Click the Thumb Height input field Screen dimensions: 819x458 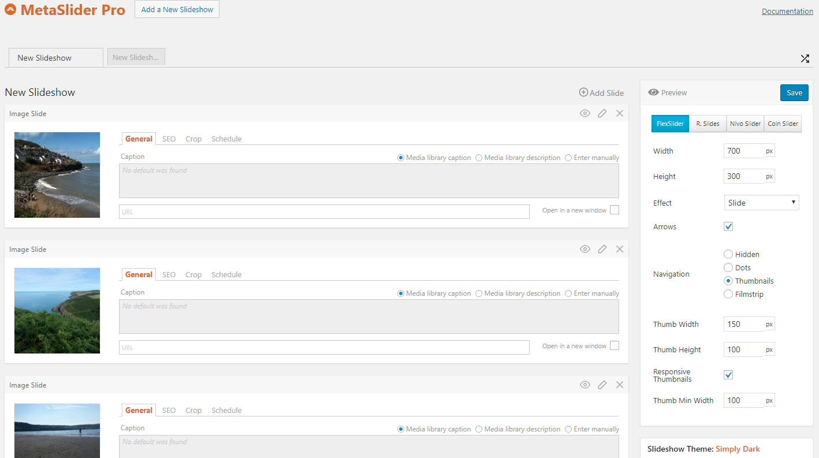pyautogui.click(x=743, y=349)
